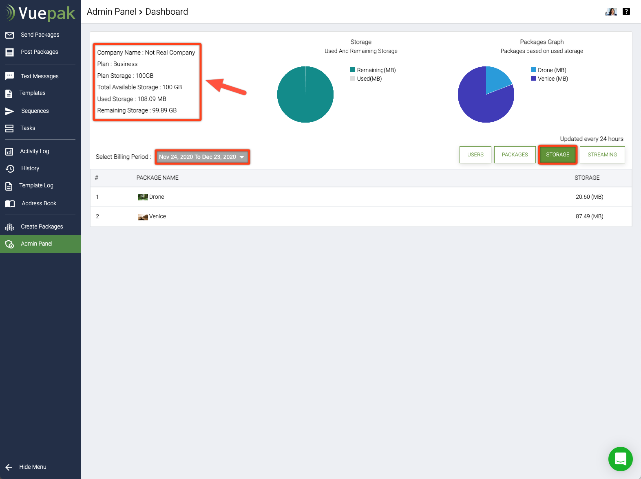641x479 pixels.
Task: Toggle Drone (MB) legend swatch
Action: click(533, 70)
